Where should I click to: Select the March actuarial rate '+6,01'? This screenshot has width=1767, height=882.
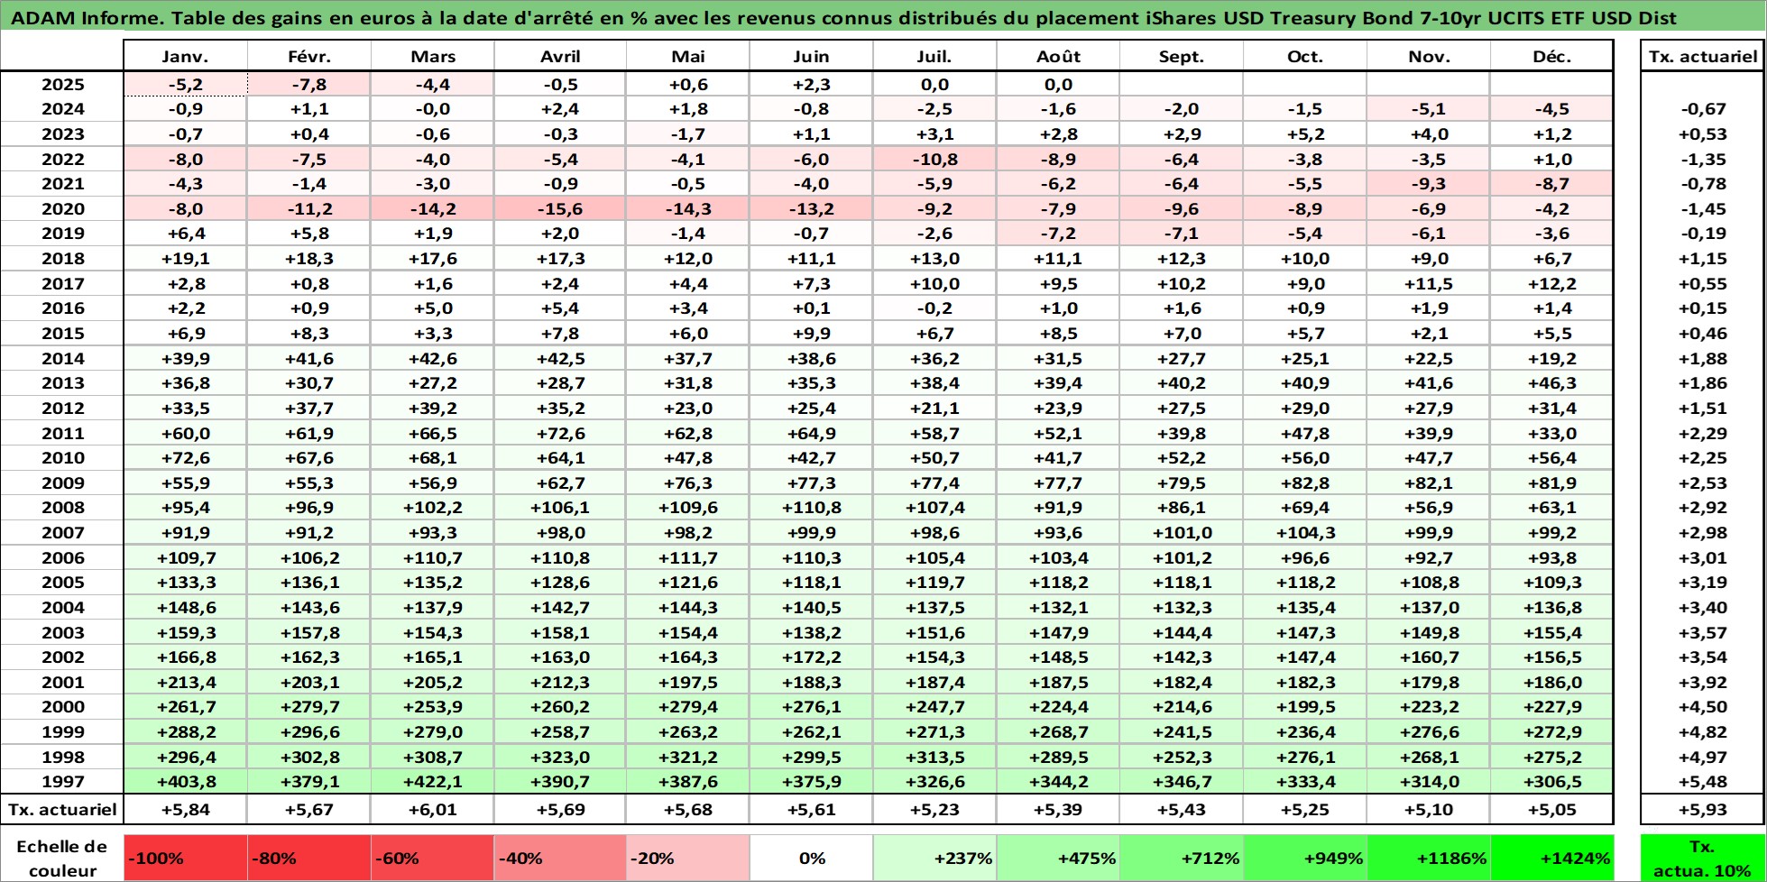click(x=432, y=809)
